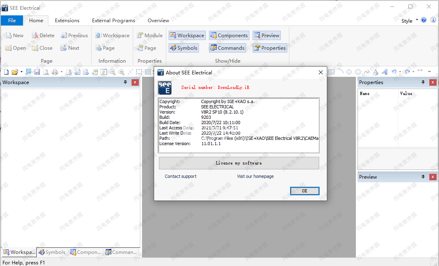Screen dimensions: 439x266
Task: Click Workspace in Information group
Action: (112, 35)
